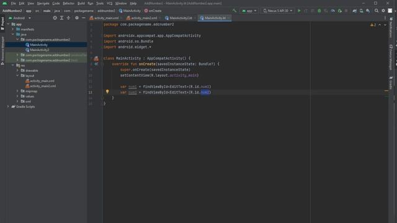Open the Build menu
This screenshot has height=223, width=397.
coord(81,3)
